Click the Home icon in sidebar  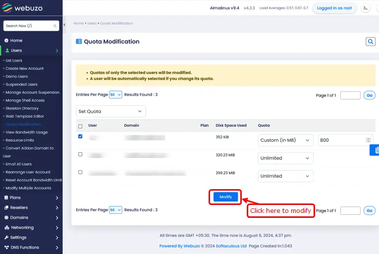point(6,41)
